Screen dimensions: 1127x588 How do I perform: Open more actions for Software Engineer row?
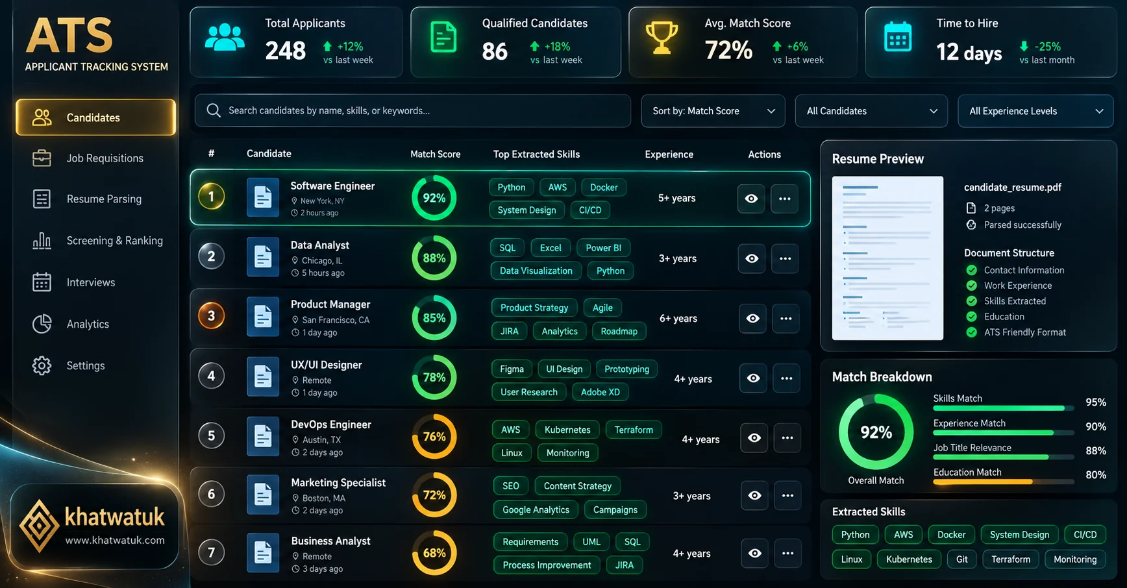pos(784,199)
